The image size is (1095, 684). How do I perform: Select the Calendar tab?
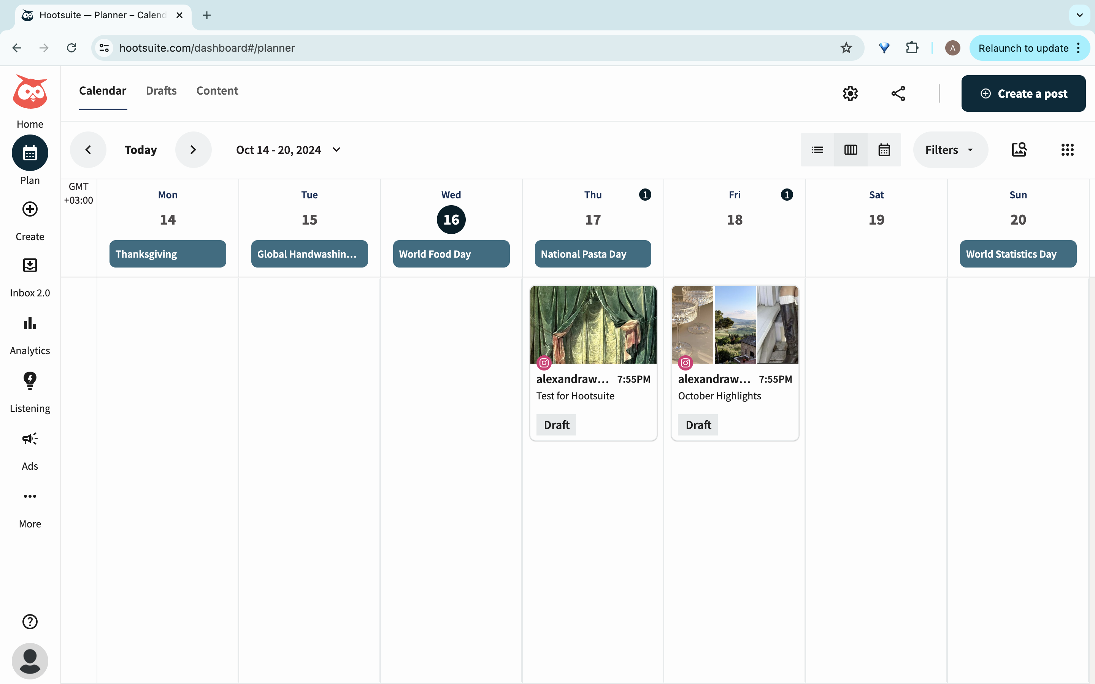coord(103,91)
